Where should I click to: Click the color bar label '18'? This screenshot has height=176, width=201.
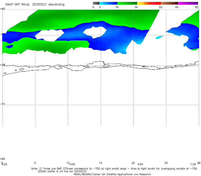[117, 7]
